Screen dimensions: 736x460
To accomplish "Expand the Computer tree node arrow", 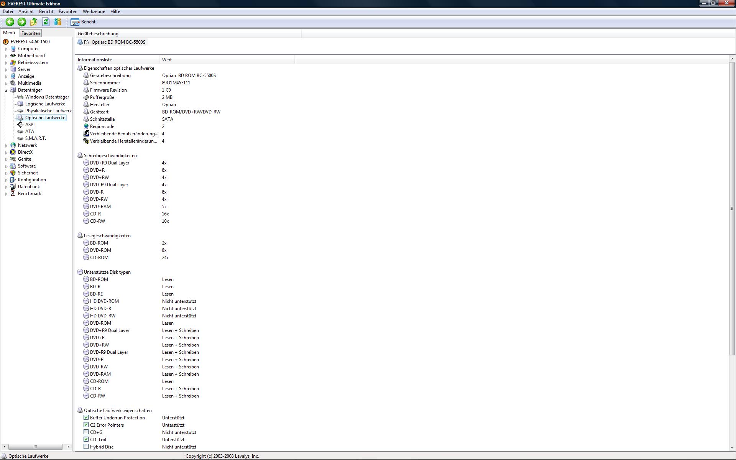I will (6, 49).
